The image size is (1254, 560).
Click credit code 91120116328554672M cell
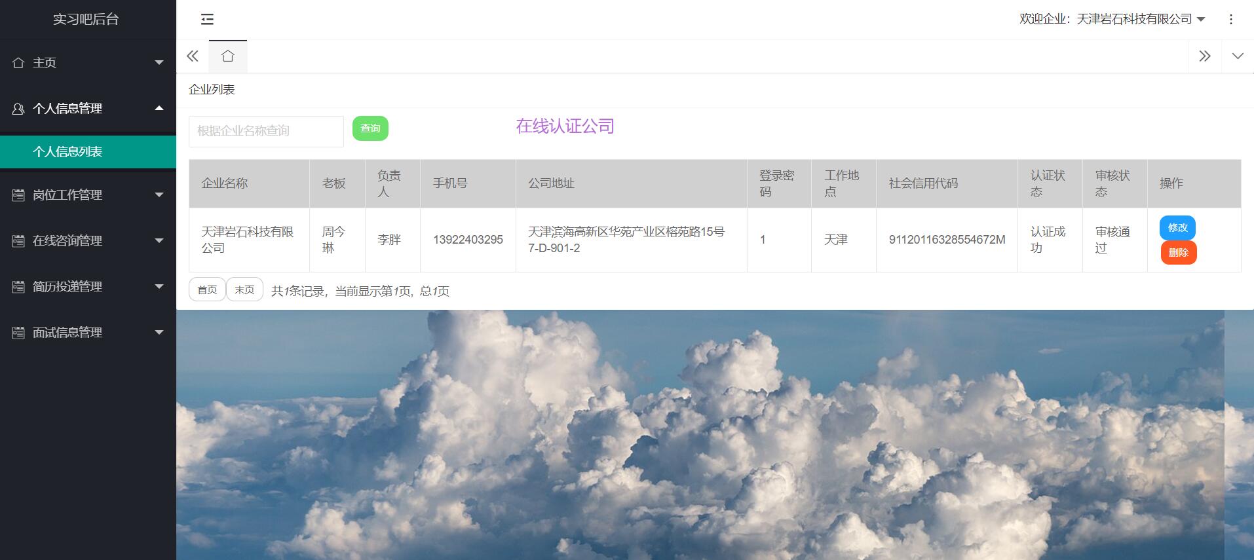(x=947, y=240)
